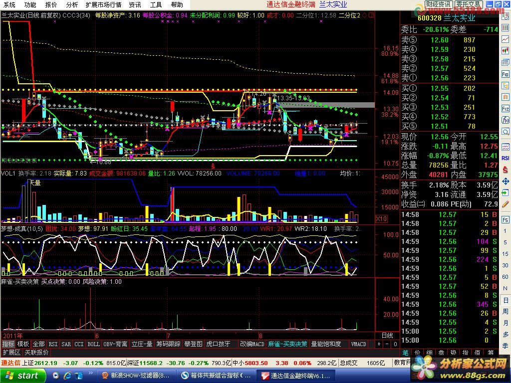Image resolution: width=511 pixels, height=383 pixels.
Task: Click the F12 icon in sidebar
Action: 506,109
